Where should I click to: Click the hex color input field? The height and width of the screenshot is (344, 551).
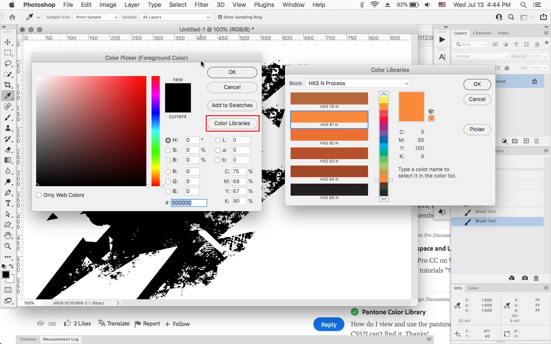[x=189, y=203]
